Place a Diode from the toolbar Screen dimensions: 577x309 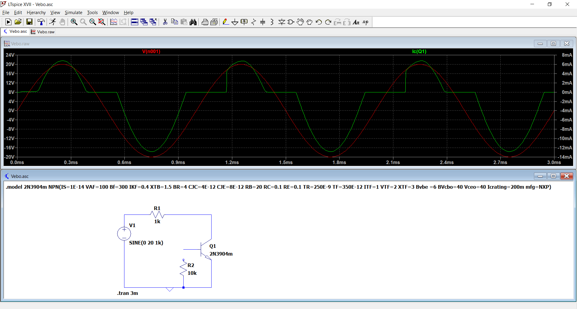pyautogui.click(x=282, y=22)
